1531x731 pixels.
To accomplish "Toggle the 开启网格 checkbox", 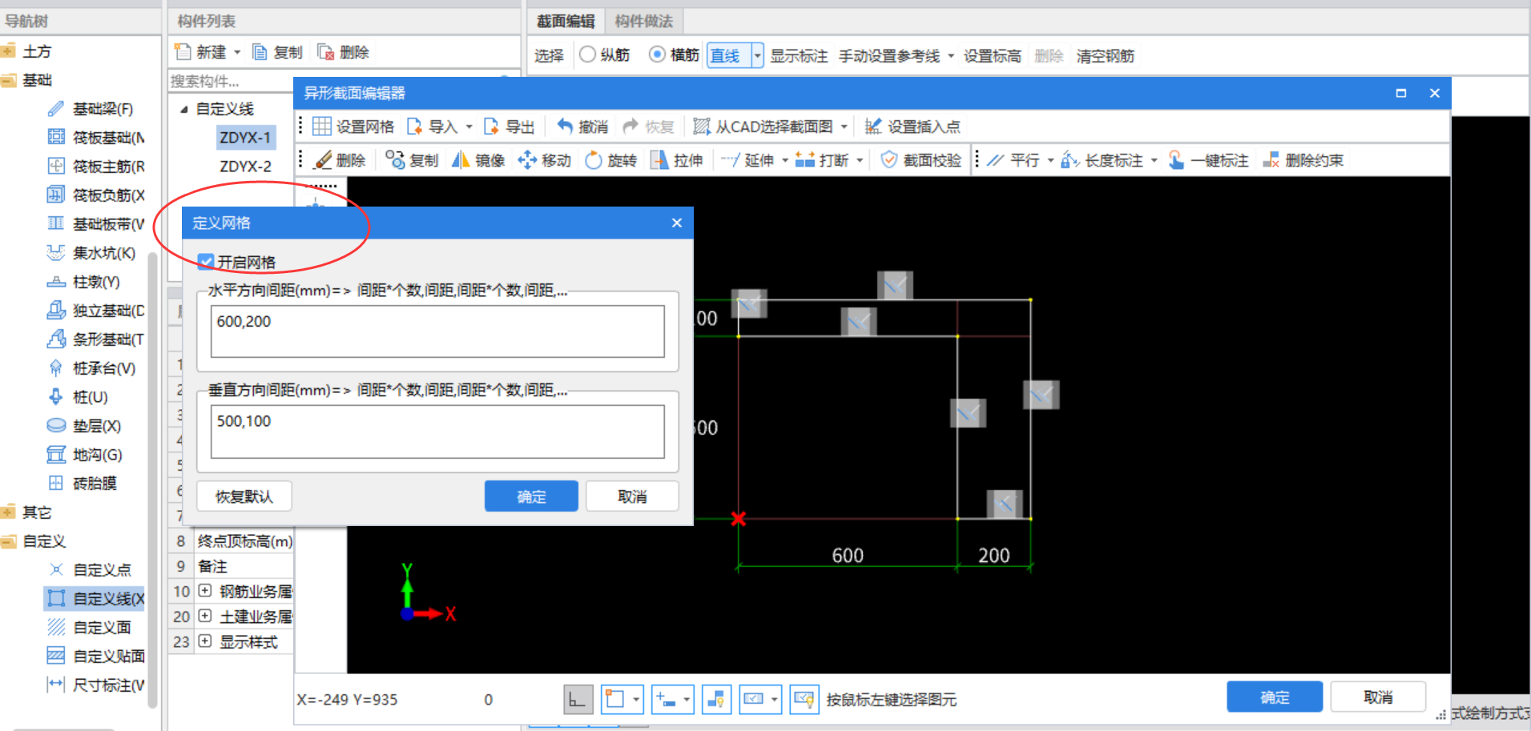I will (x=206, y=262).
